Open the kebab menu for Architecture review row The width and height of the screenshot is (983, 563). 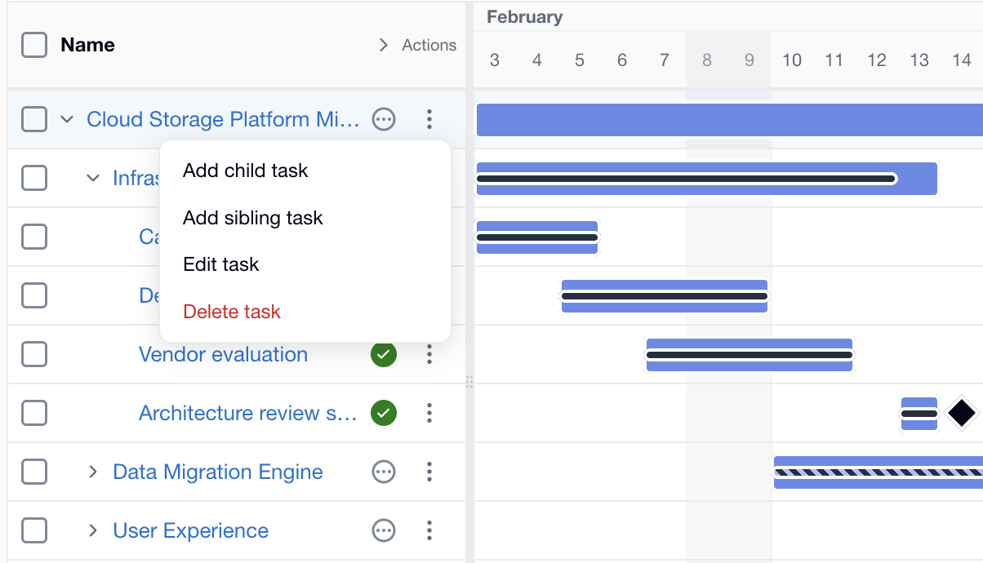pyautogui.click(x=429, y=413)
